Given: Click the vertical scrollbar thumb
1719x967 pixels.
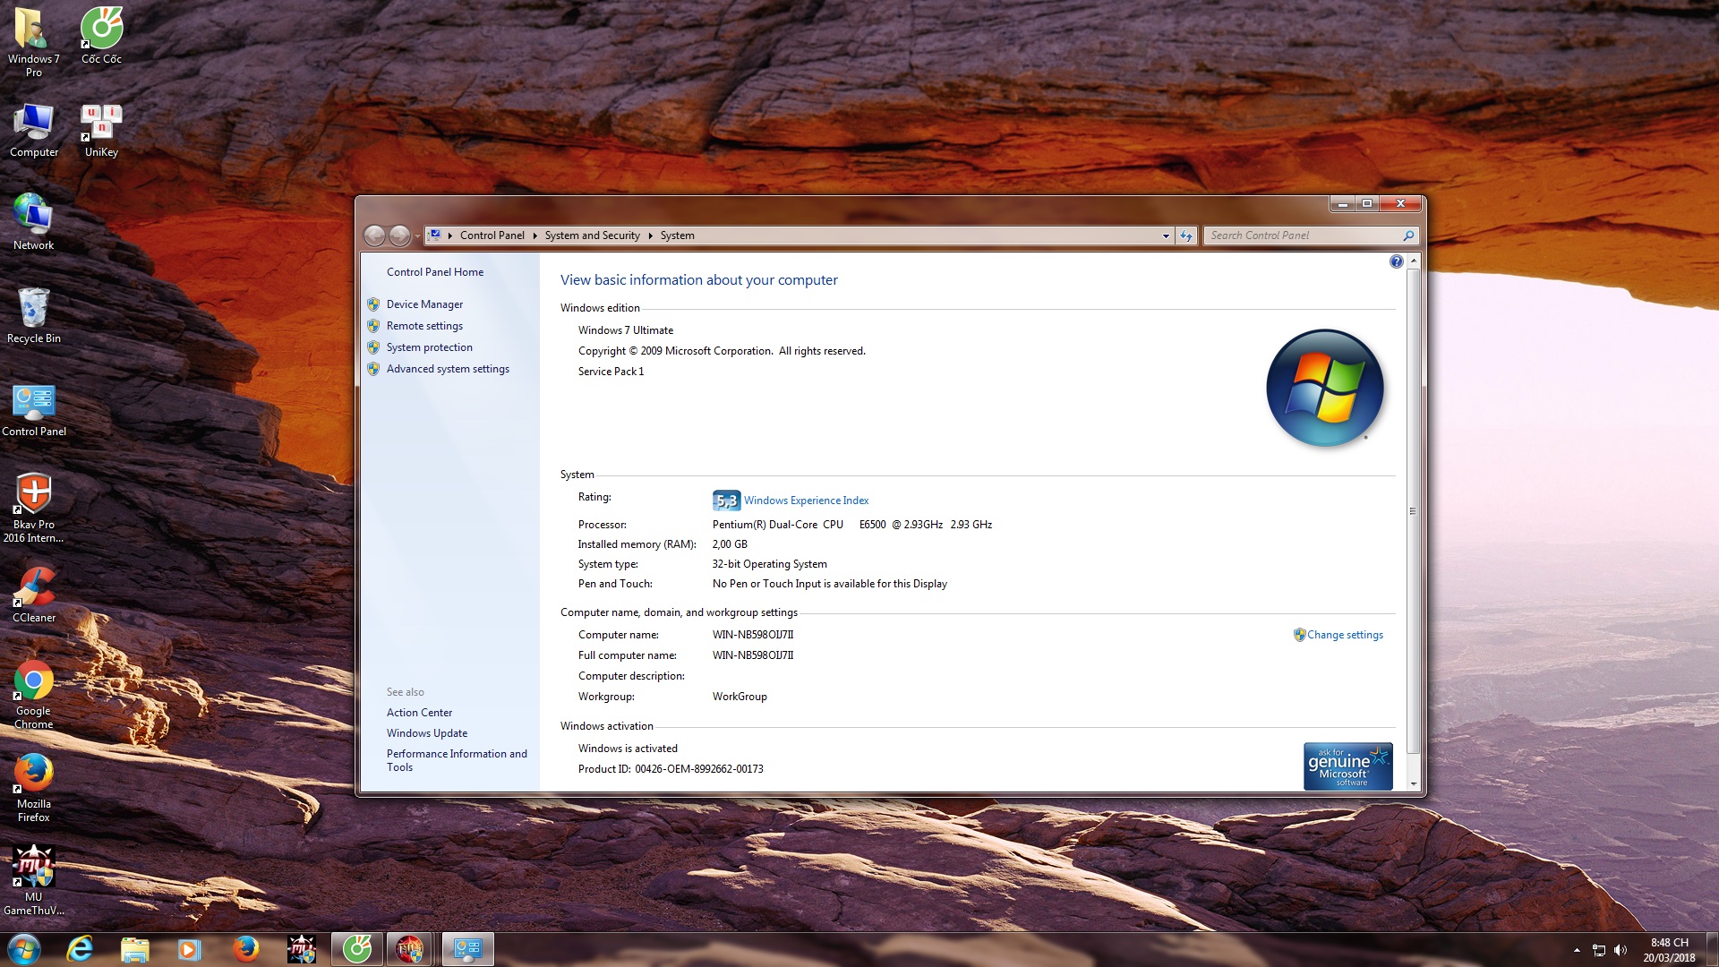Looking at the screenshot, I should tap(1414, 511).
